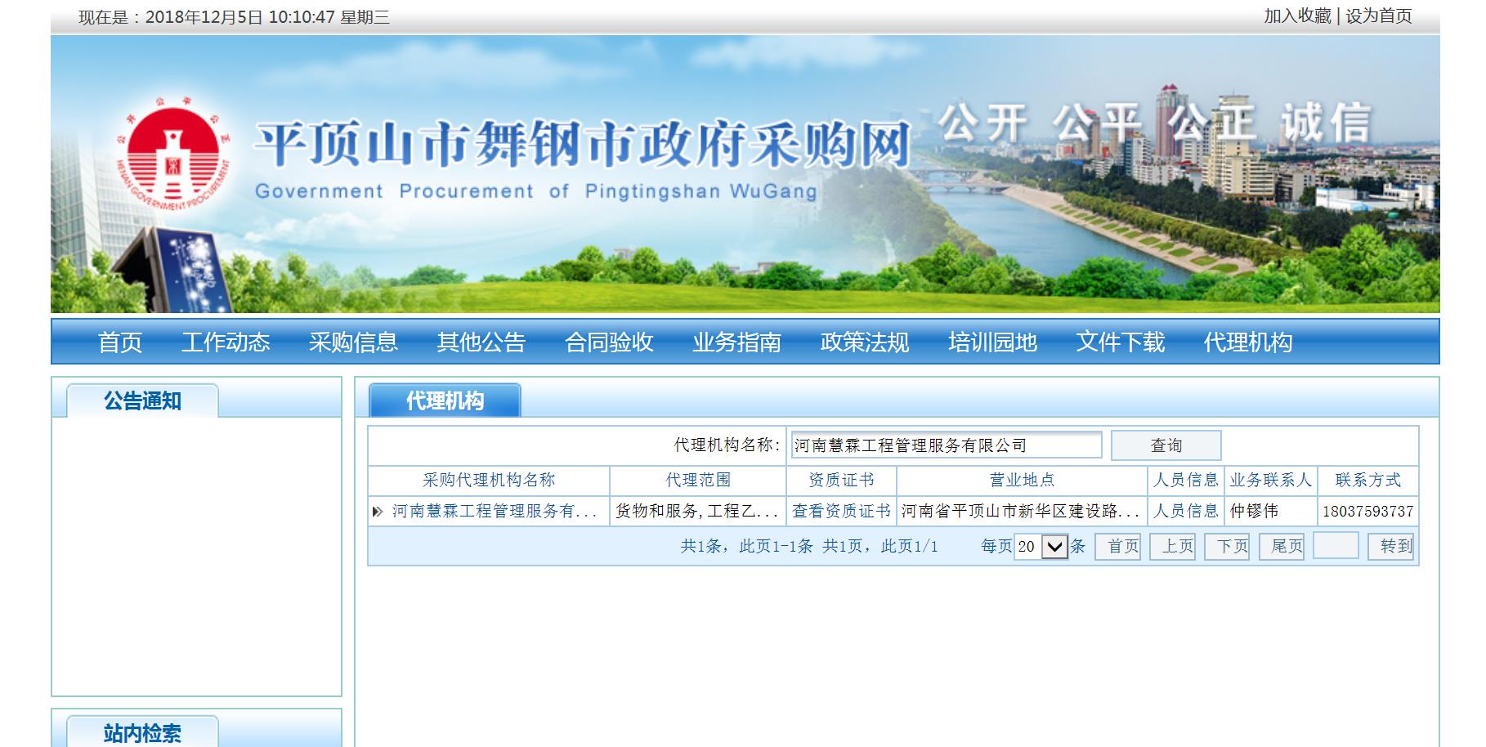The image size is (1486, 747).
Task: Open 首页 in the navigation bar
Action: click(120, 342)
